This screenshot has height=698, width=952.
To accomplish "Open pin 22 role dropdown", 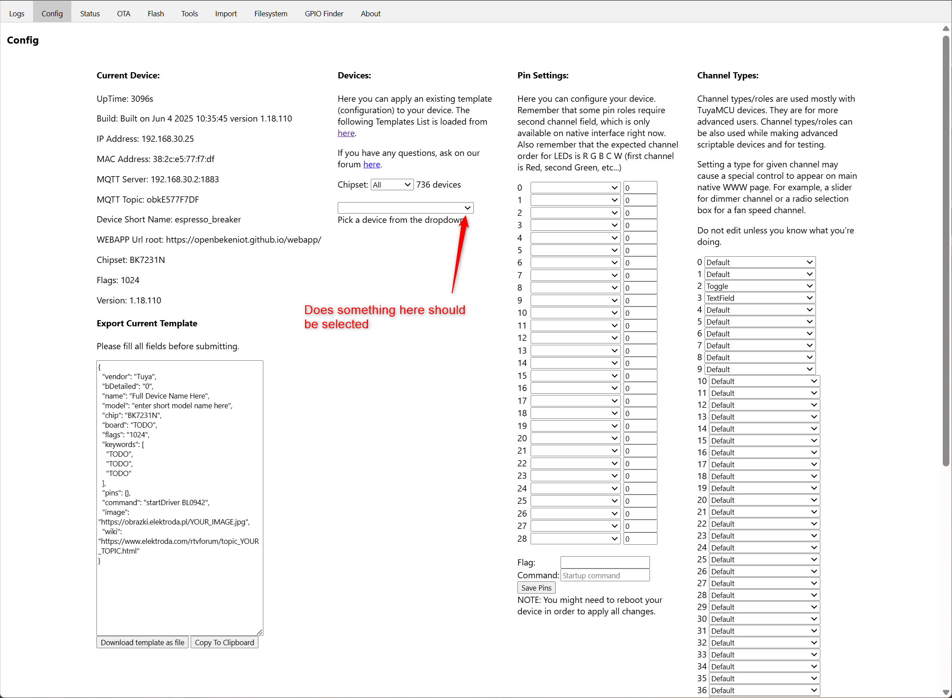I will (576, 463).
